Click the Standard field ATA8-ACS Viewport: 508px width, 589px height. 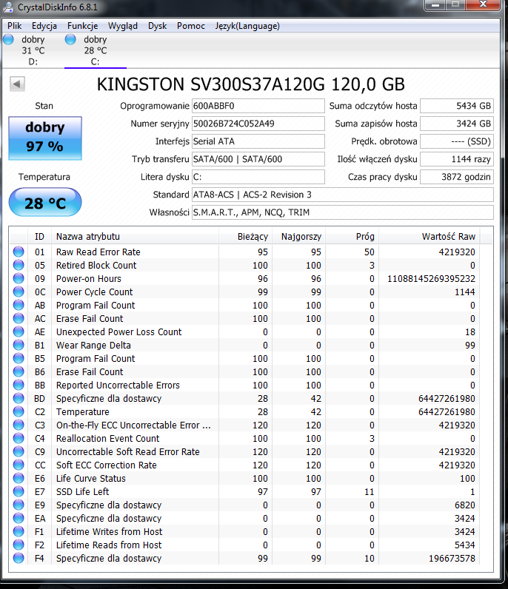click(343, 195)
